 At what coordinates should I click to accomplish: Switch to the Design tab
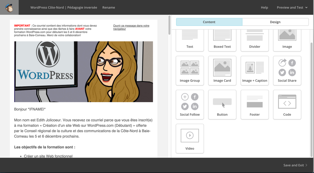click(275, 22)
